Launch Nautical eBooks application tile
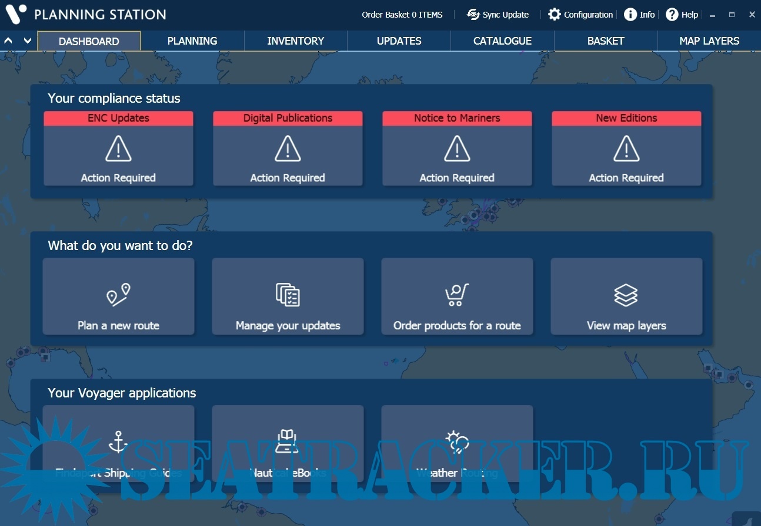The image size is (761, 526). click(288, 444)
